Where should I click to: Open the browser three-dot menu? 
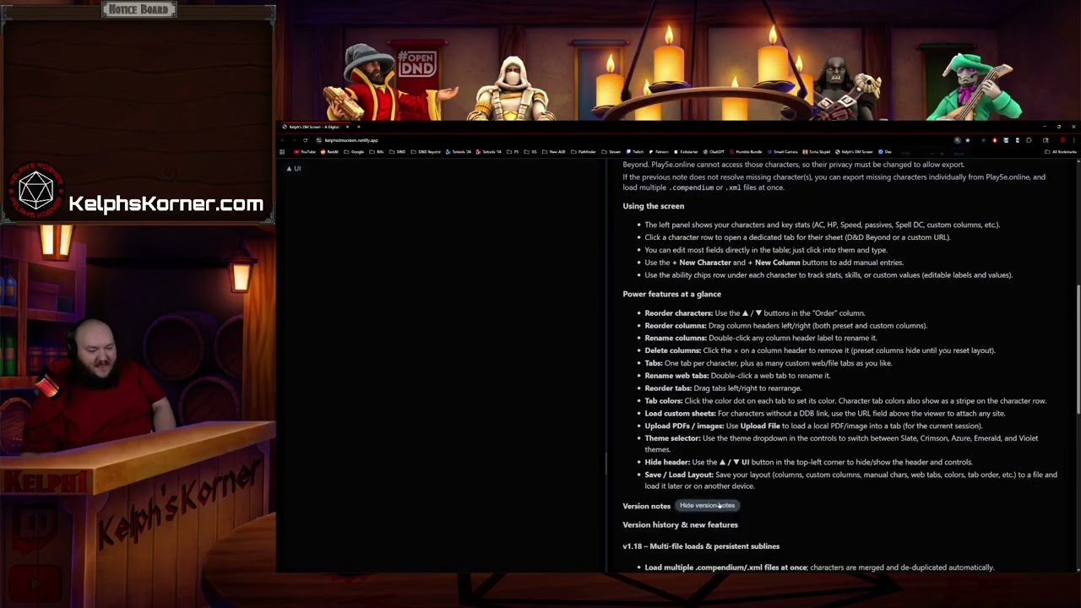pos(1073,140)
